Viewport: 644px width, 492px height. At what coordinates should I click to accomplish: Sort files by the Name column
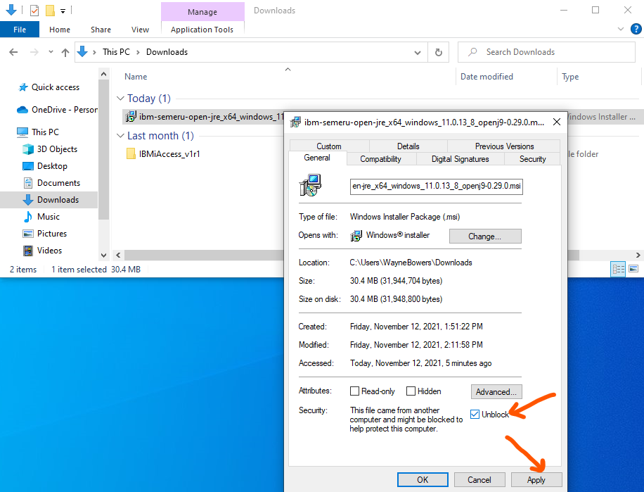tap(136, 77)
